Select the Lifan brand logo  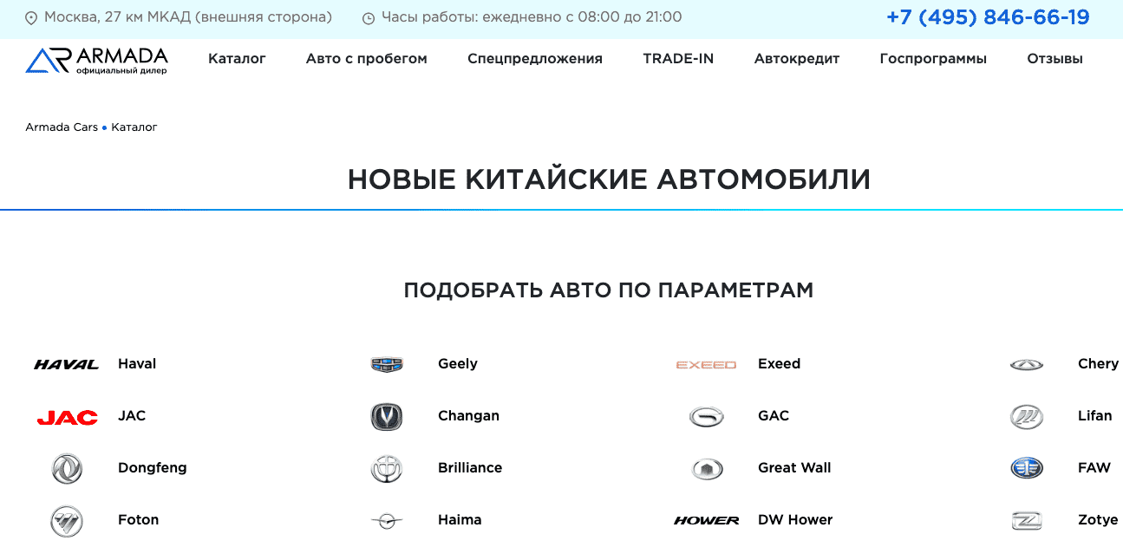[x=1027, y=415]
